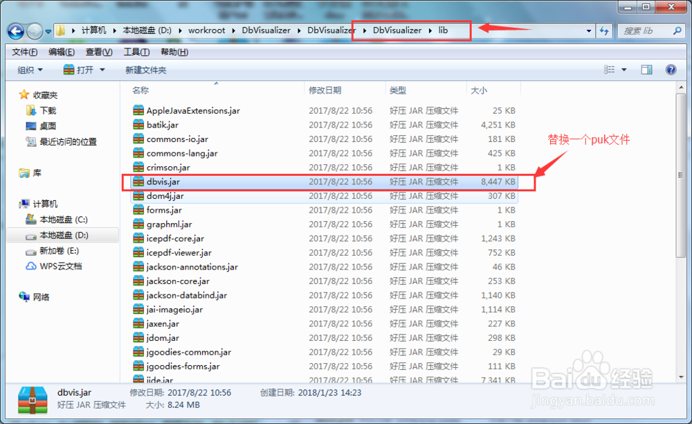Screen dimensions: 692x424
Task: Click the jackson-annotations.jar file icon
Action: [138, 266]
